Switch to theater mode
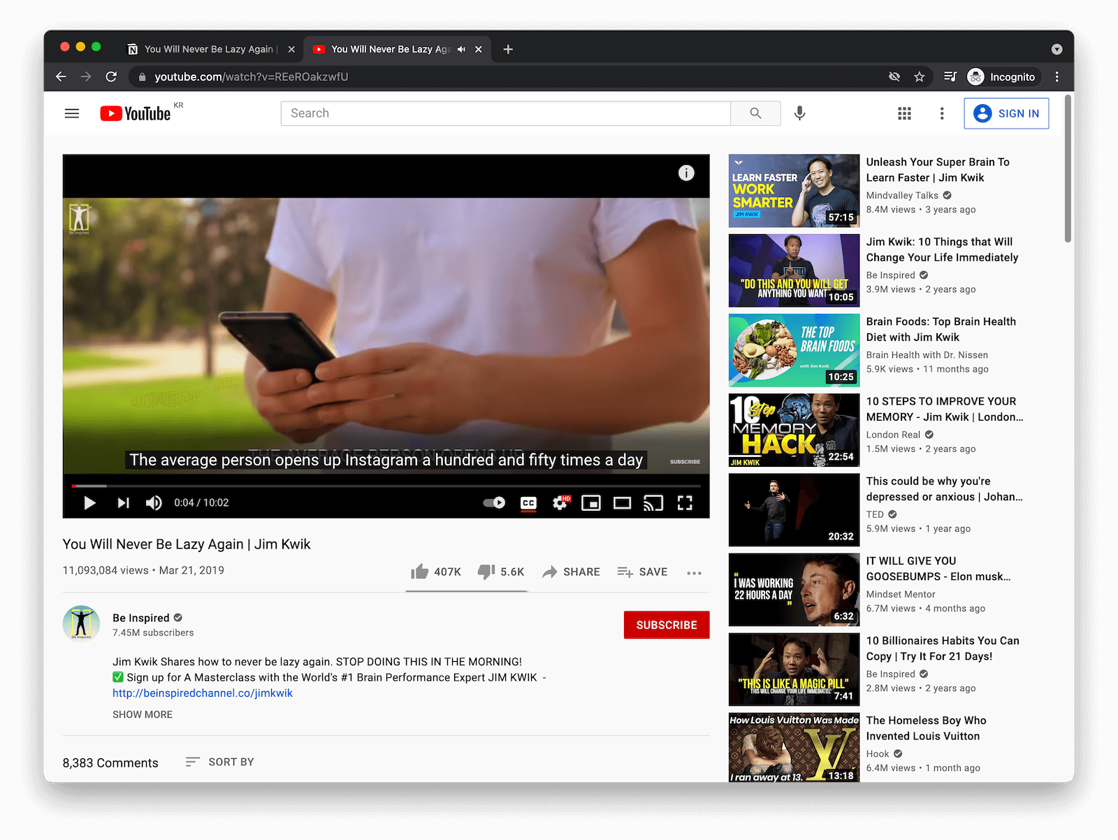Image resolution: width=1118 pixels, height=840 pixels. [622, 503]
